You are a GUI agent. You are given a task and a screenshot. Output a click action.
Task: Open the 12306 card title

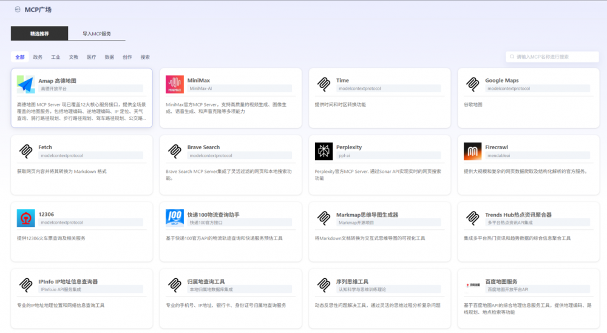click(x=46, y=214)
